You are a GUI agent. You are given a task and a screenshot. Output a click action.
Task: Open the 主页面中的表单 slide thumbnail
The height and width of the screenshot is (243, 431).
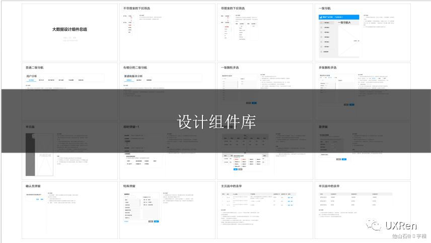pyautogui.click(x=265, y=210)
